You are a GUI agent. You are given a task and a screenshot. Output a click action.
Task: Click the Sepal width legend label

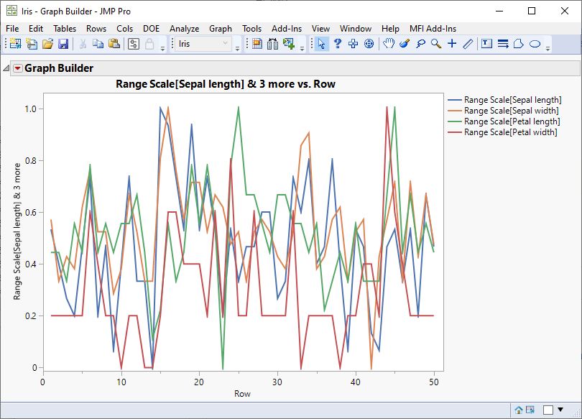click(511, 111)
